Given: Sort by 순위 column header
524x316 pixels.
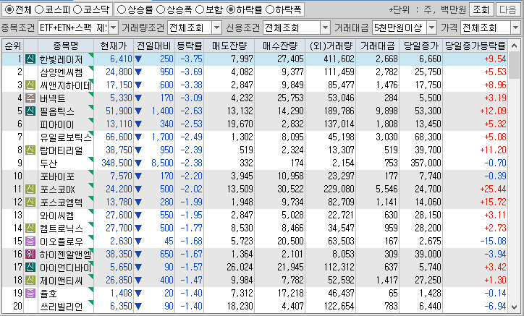Looking at the screenshot, I should pyautogui.click(x=13, y=46).
